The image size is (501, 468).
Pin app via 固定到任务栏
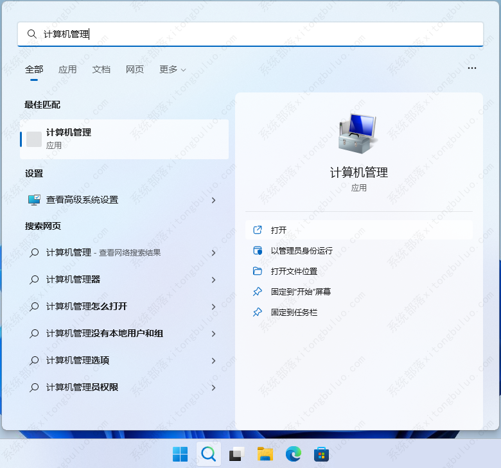tap(294, 312)
